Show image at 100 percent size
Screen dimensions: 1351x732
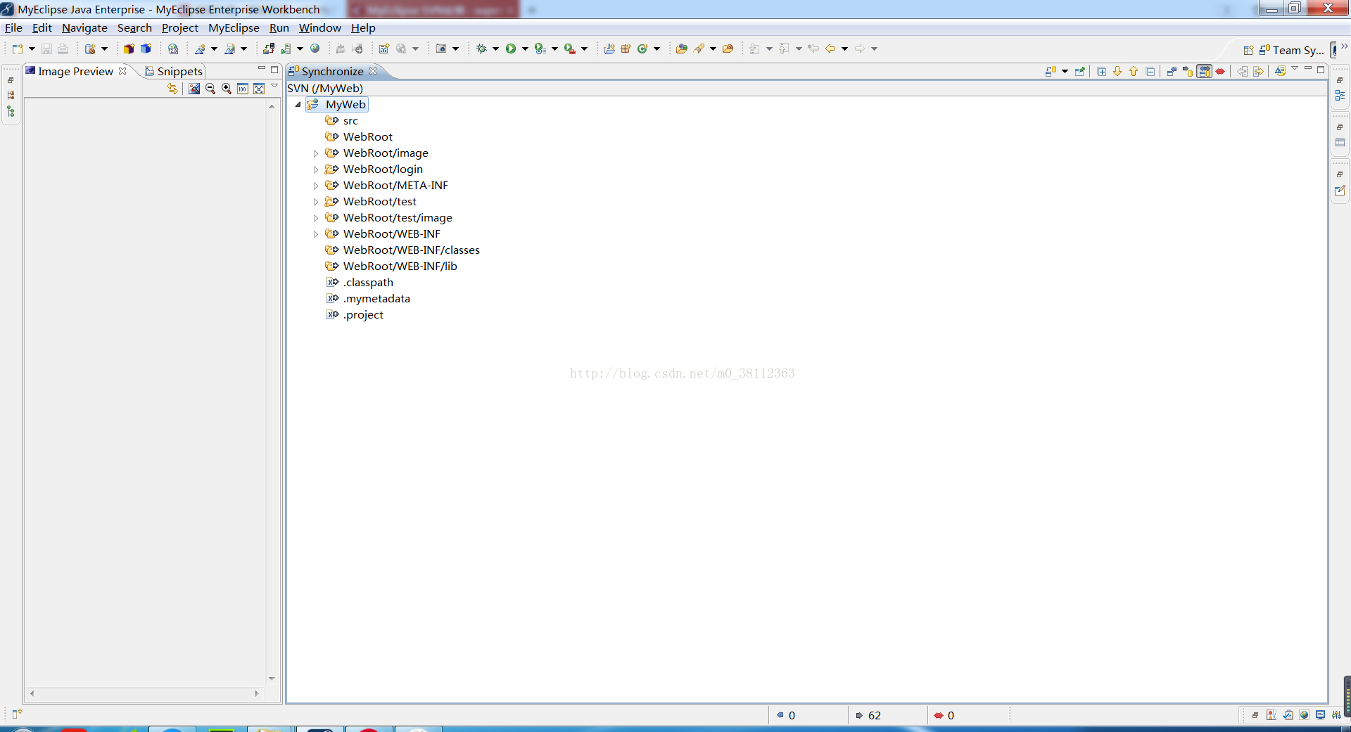pos(242,89)
